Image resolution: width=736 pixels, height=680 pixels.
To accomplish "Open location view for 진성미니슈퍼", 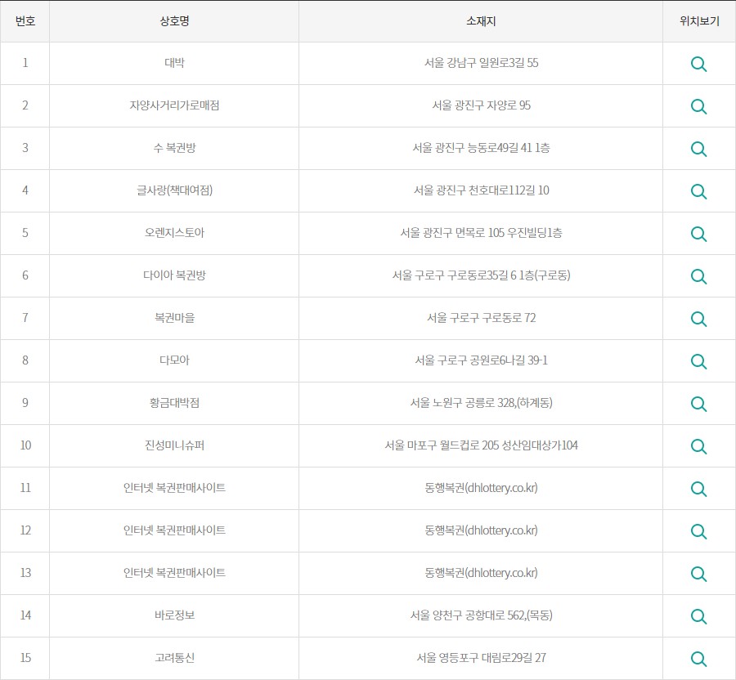I will pos(698,446).
